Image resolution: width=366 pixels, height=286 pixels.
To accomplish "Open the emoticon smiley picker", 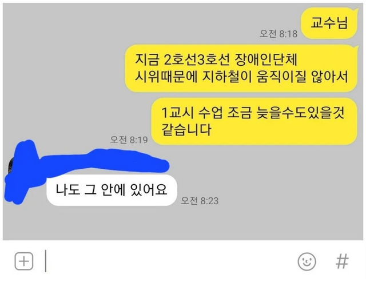I will click(307, 261).
